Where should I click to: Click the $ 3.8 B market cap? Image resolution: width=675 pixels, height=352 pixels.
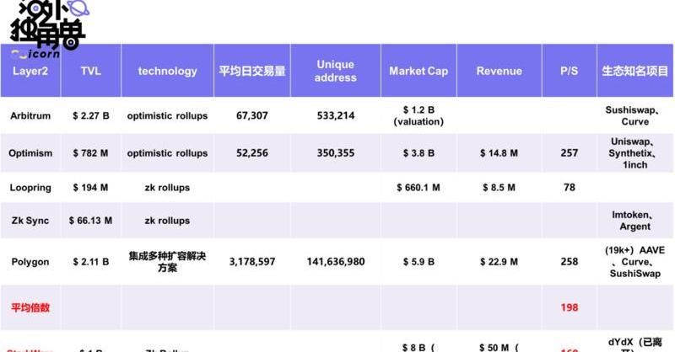(x=418, y=153)
